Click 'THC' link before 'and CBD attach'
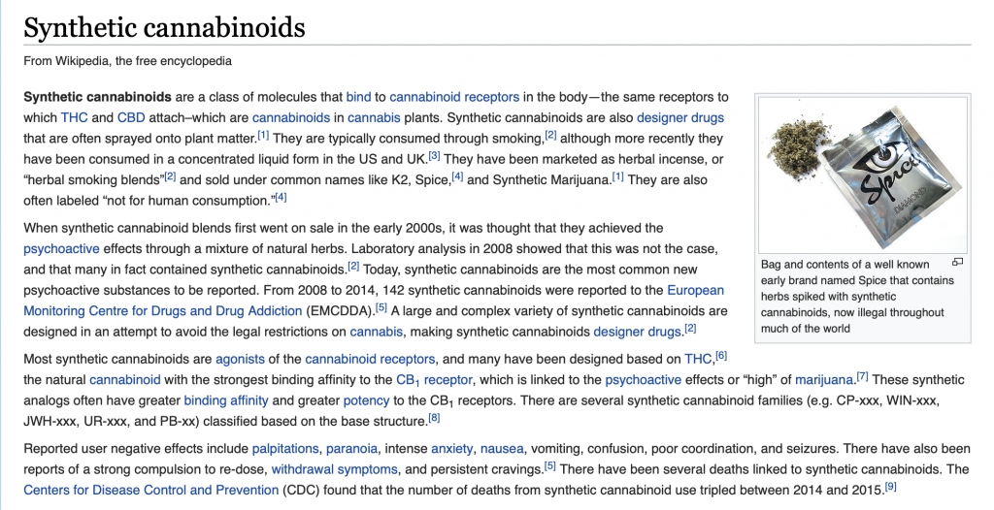 point(74,118)
